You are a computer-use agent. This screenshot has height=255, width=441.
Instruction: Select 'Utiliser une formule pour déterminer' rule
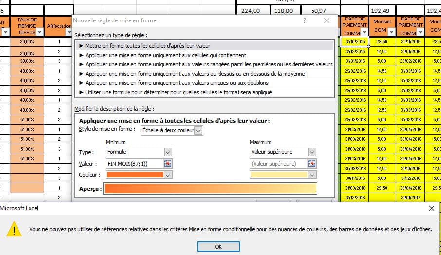tap(204, 92)
